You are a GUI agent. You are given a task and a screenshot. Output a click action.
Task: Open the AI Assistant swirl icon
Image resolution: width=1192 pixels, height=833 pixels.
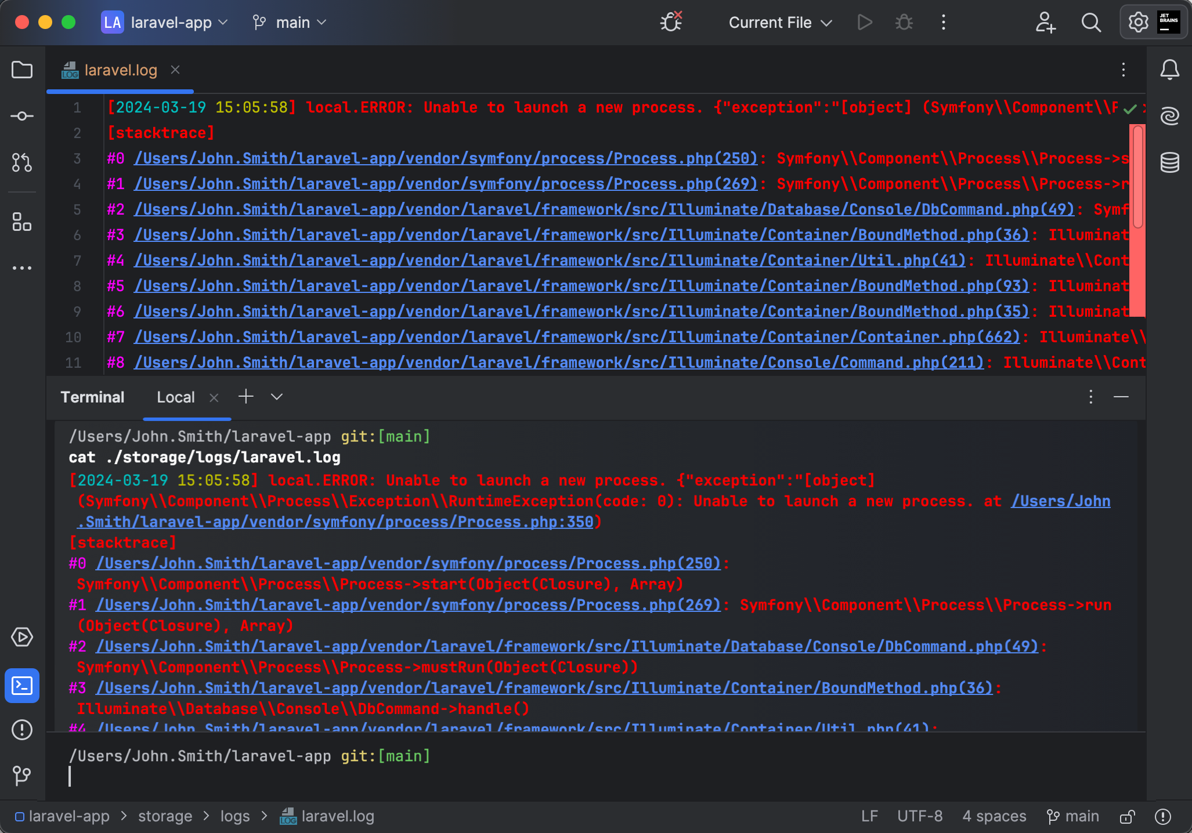tap(1169, 116)
